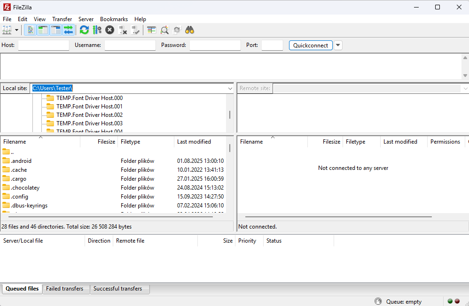Disconnect from the current server
Screen dimensions: 469x306
123,30
